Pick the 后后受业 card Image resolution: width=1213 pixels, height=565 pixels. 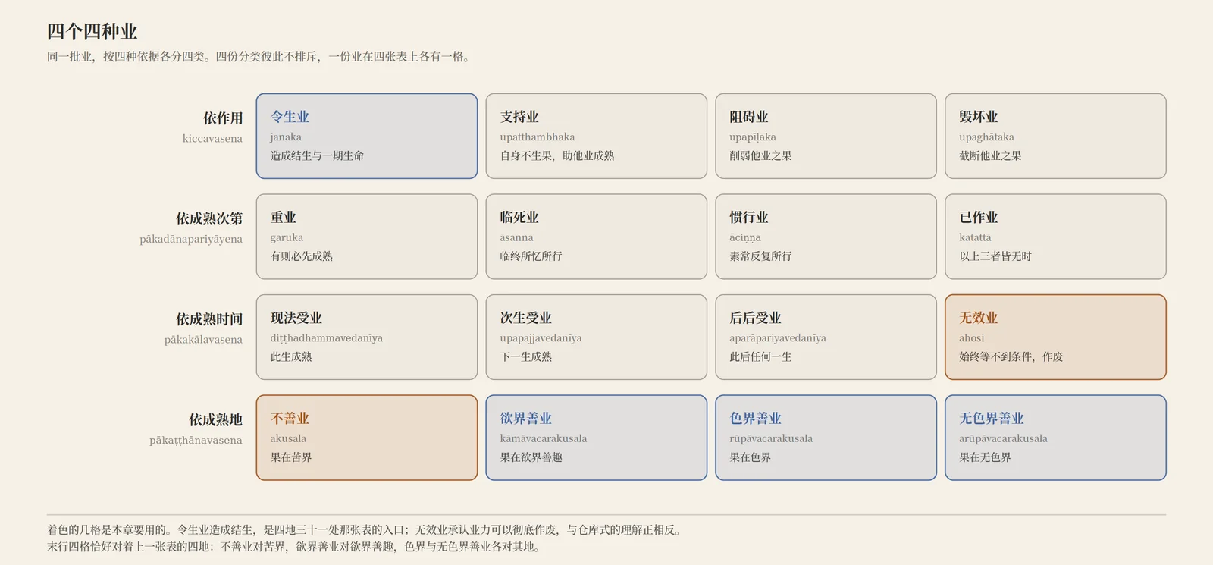pyautogui.click(x=826, y=337)
